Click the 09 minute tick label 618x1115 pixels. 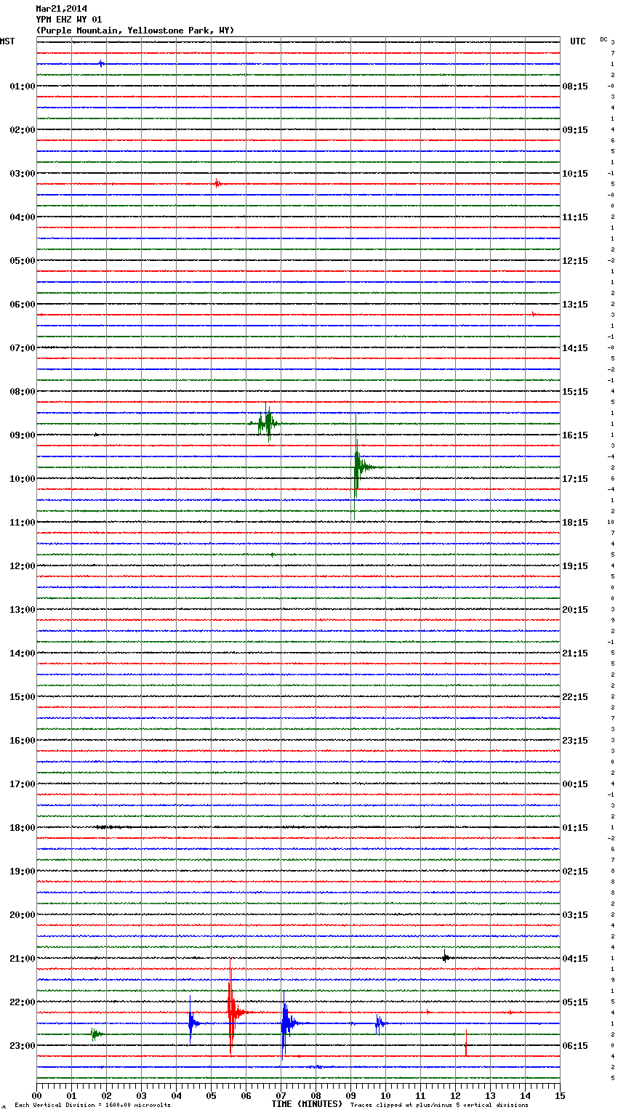coord(350,1096)
